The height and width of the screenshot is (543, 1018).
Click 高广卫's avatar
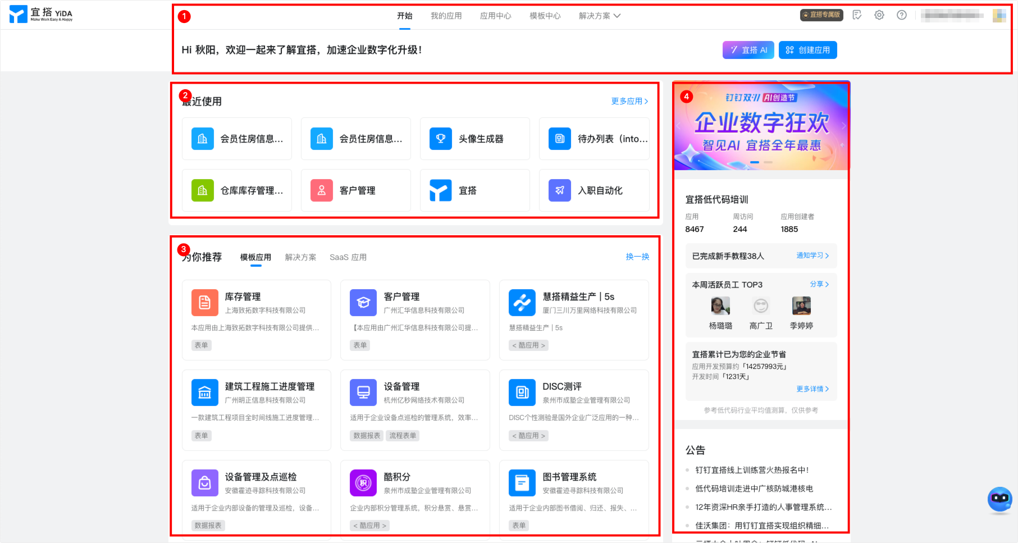click(761, 306)
